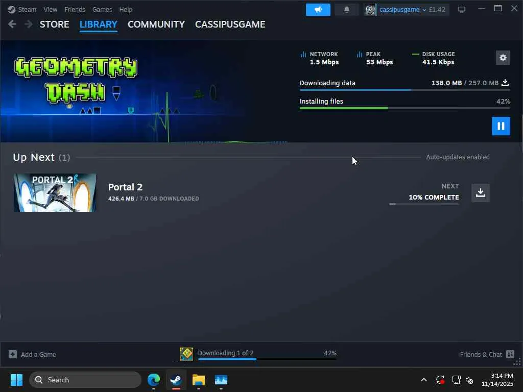Pause the Geometry Dash download
Screen dimensions: 523x392
tap(501, 126)
